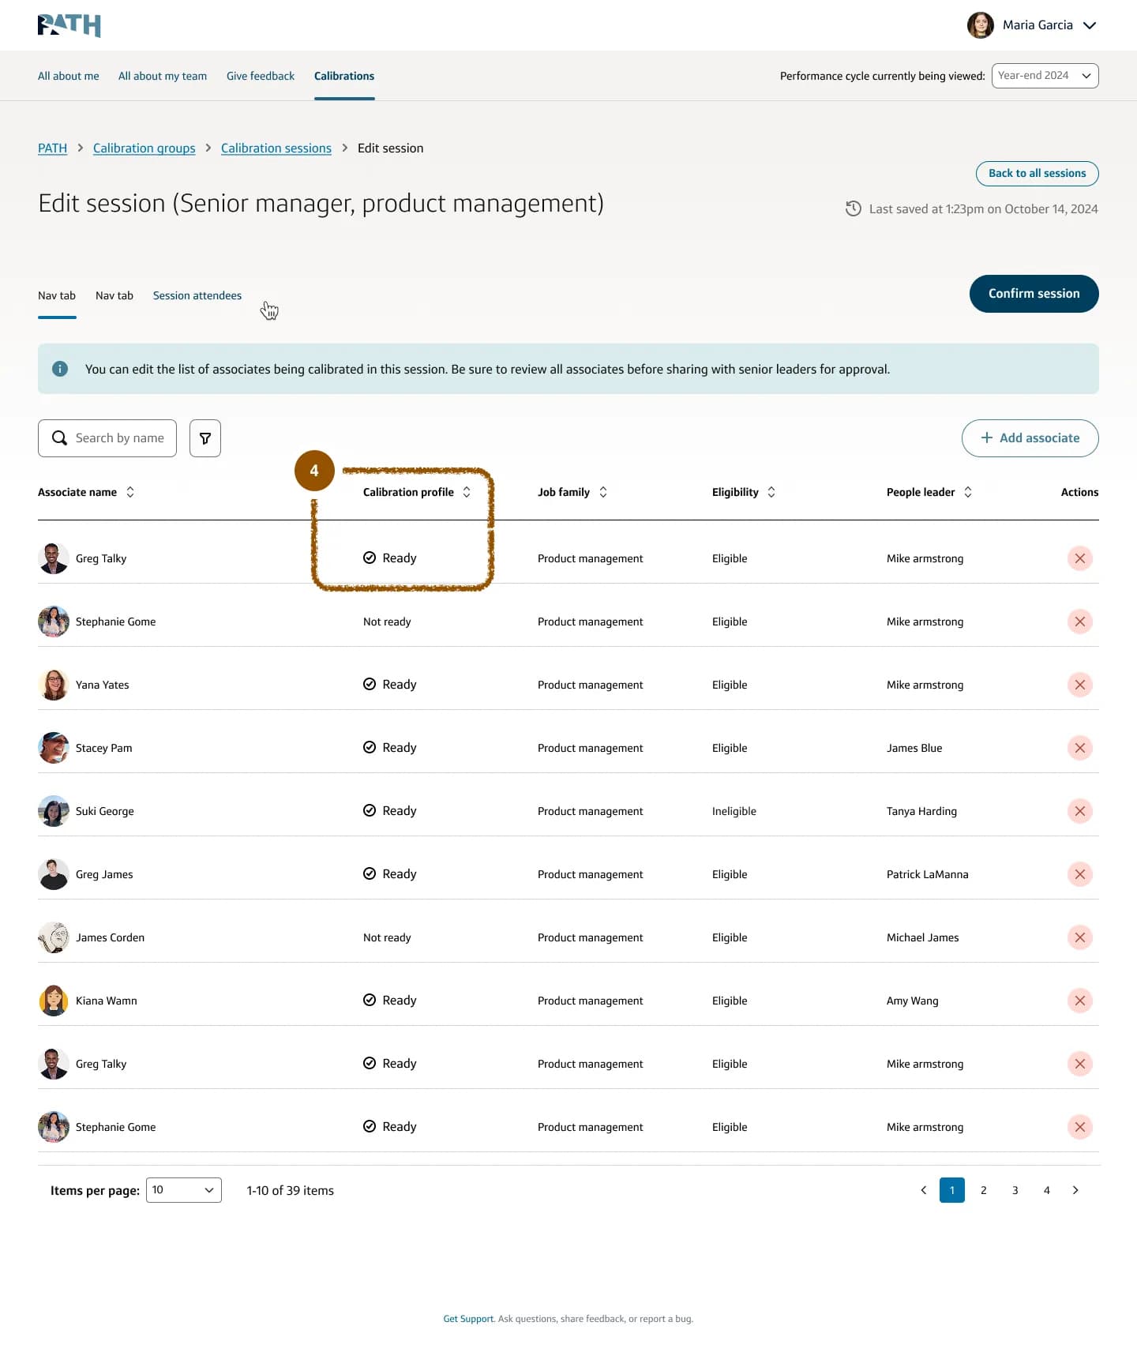Click the Patrick LaManna people leader cell

pos(927,874)
